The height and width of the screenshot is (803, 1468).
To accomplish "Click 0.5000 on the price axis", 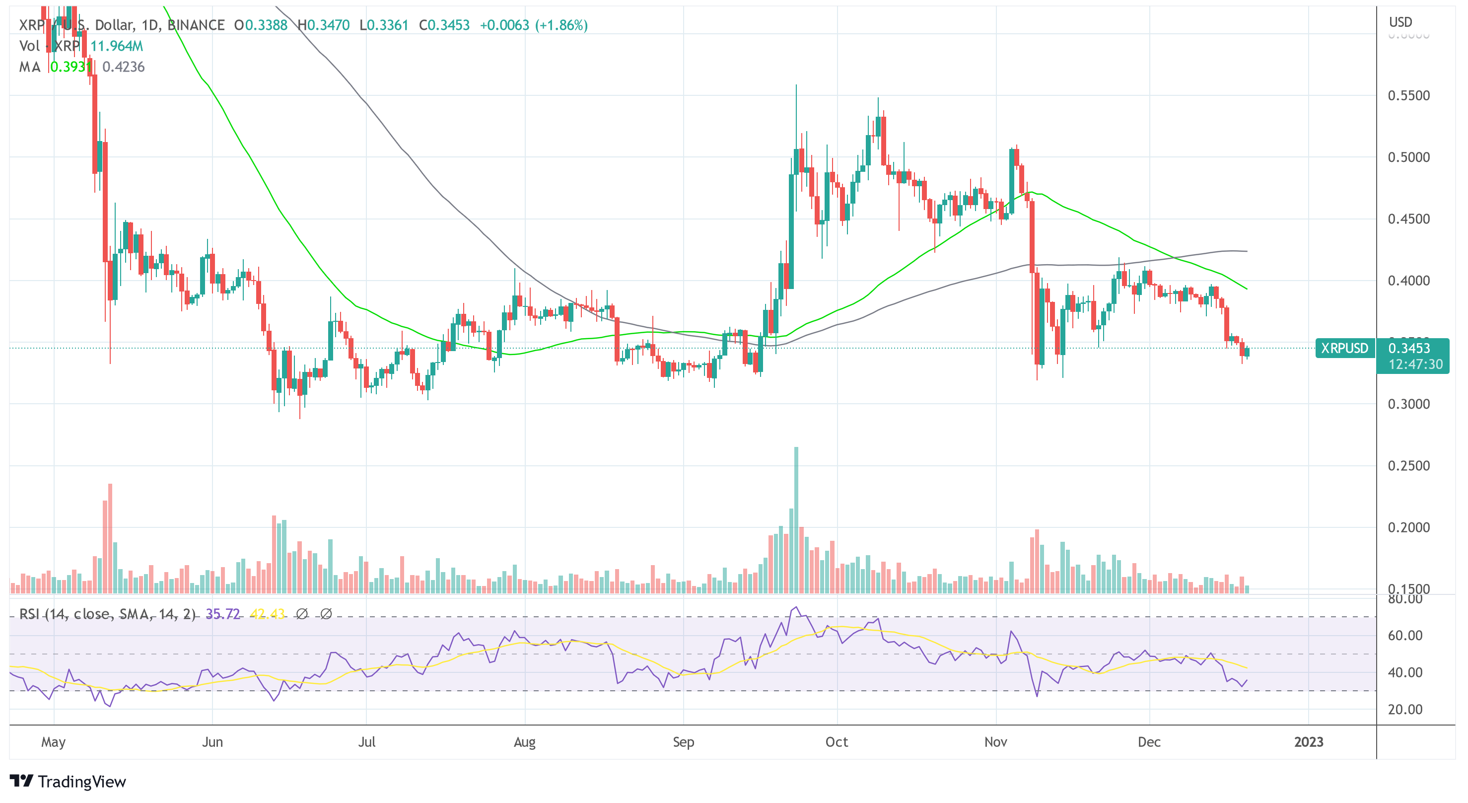I will 1409,157.
